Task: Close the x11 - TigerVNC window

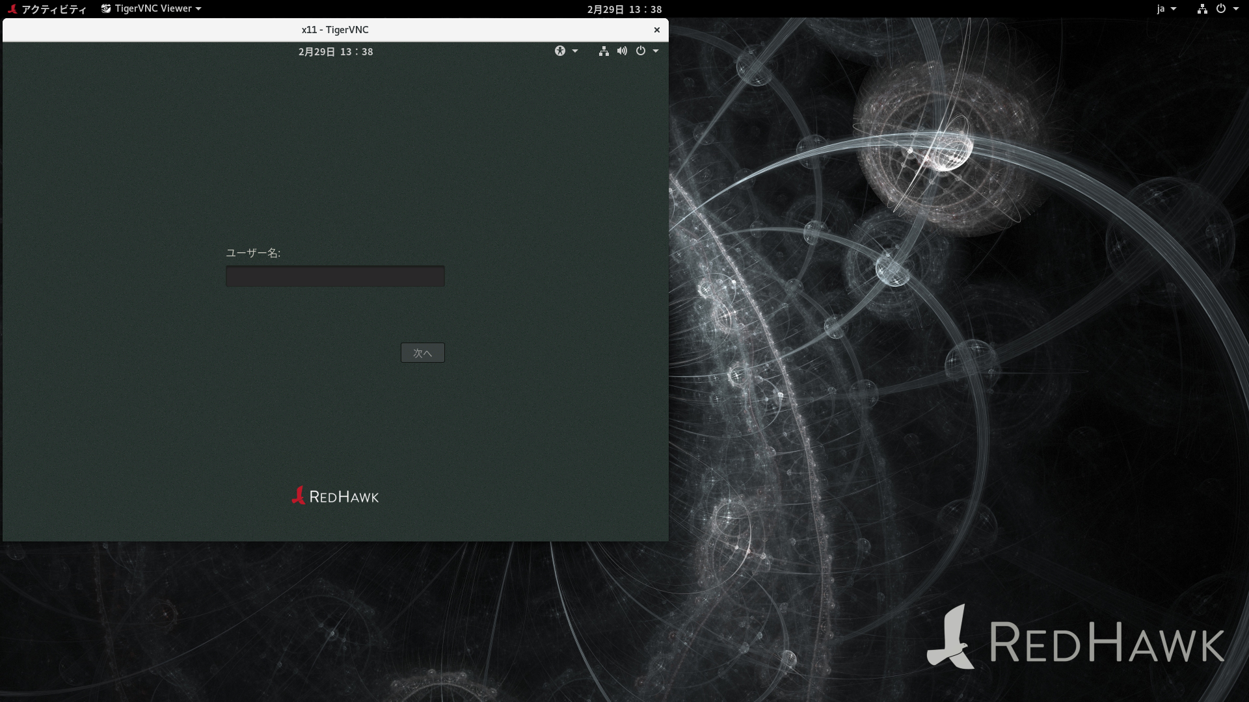Action: point(657,30)
